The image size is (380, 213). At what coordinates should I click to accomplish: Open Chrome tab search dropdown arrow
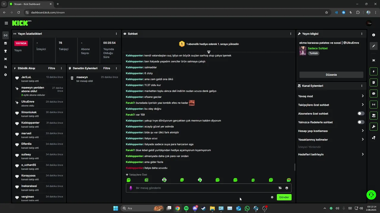pos(4,4)
